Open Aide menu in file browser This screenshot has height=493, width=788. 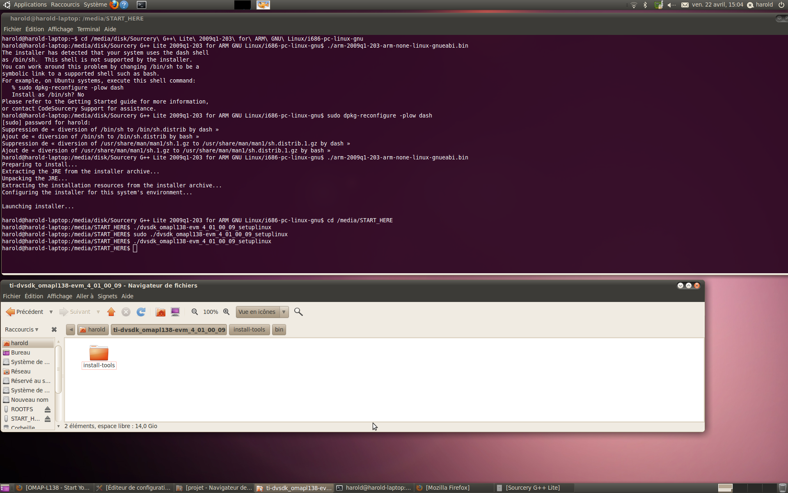click(127, 296)
